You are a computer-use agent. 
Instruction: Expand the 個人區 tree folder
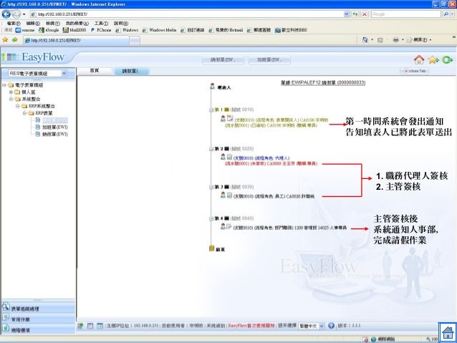[11, 92]
